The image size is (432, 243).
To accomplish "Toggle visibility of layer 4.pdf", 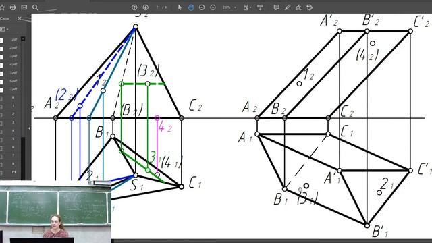I will click(1, 65).
